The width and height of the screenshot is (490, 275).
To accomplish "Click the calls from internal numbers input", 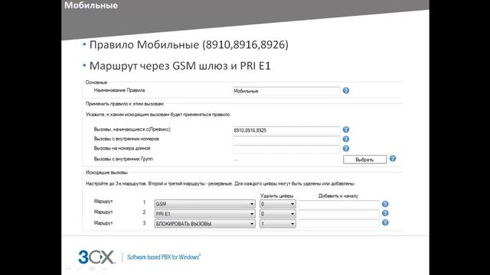I will 286,139.
